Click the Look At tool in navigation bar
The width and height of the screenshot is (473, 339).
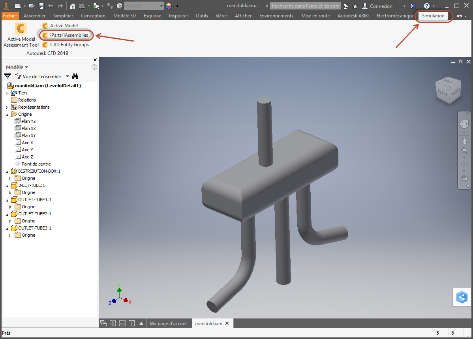pyautogui.click(x=464, y=178)
